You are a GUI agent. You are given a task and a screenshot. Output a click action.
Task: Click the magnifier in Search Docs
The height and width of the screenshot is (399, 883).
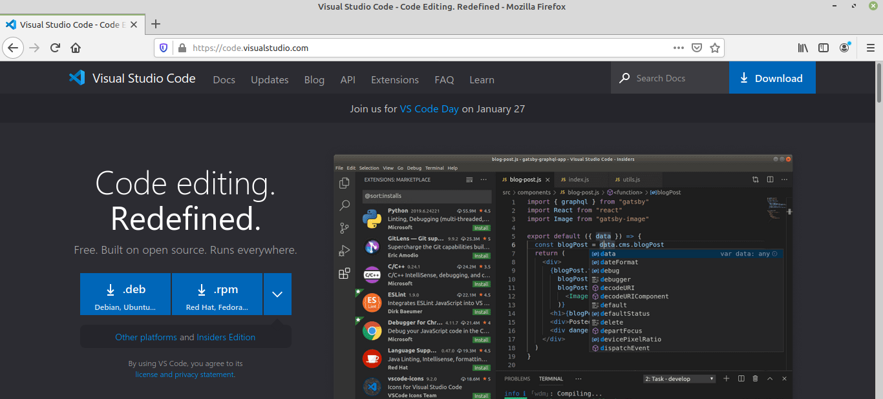624,77
